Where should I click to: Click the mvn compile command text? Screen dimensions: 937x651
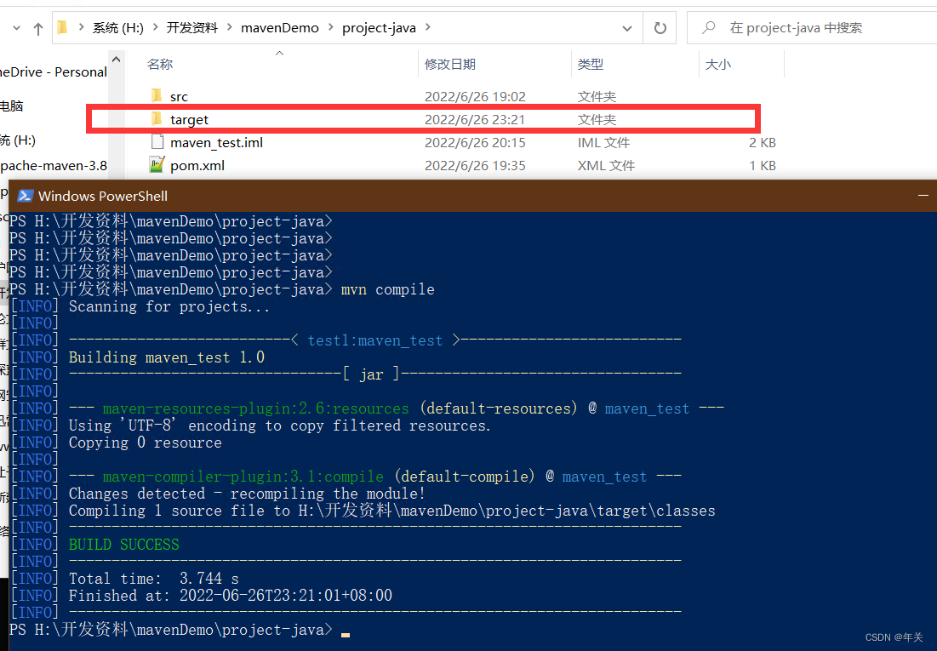pos(388,289)
